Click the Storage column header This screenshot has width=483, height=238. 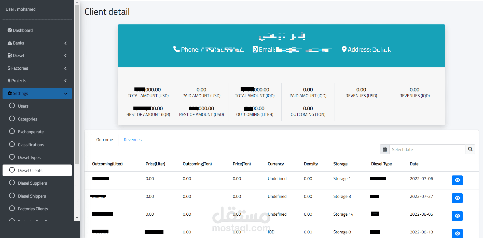pyautogui.click(x=340, y=164)
